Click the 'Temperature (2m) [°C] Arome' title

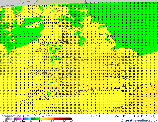point(26,116)
